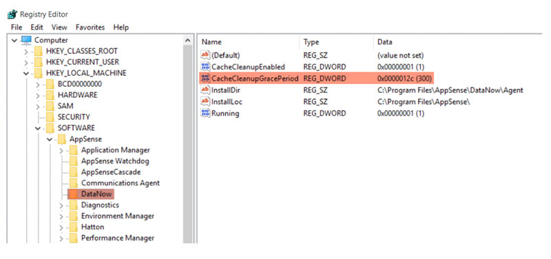Click the DataNow folder icon
551x259 pixels.
(74, 194)
